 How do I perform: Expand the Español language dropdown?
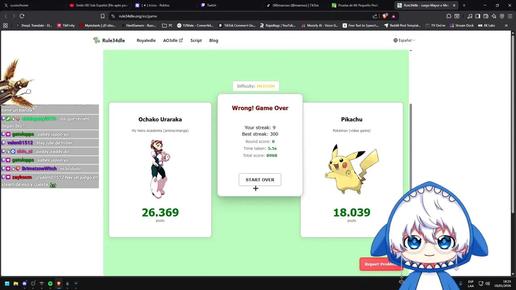(404, 40)
